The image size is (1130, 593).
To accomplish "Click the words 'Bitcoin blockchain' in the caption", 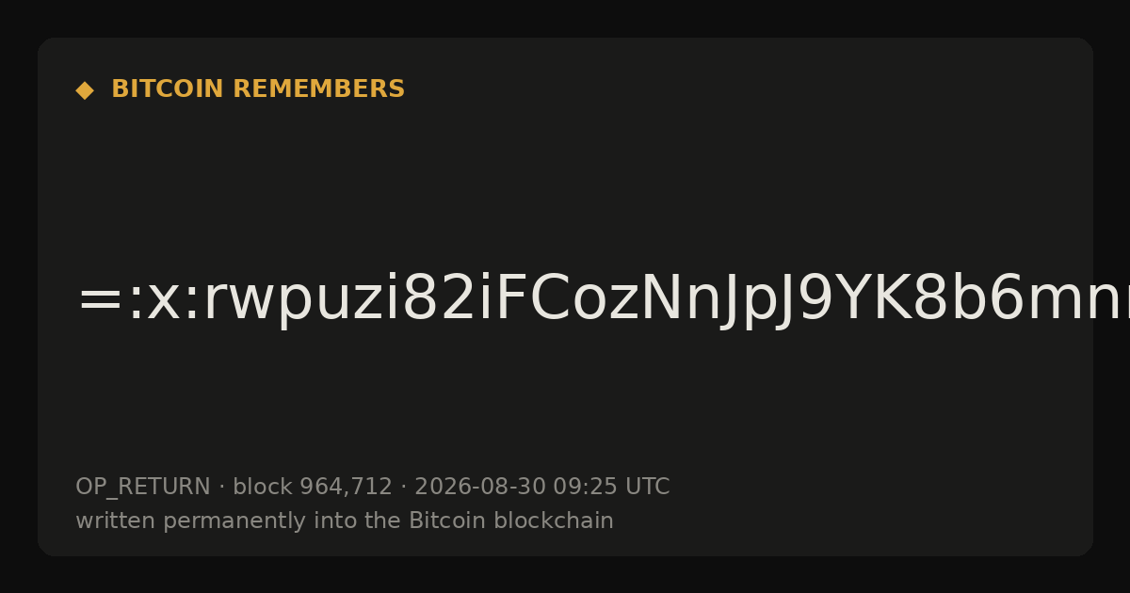I will pos(511,521).
